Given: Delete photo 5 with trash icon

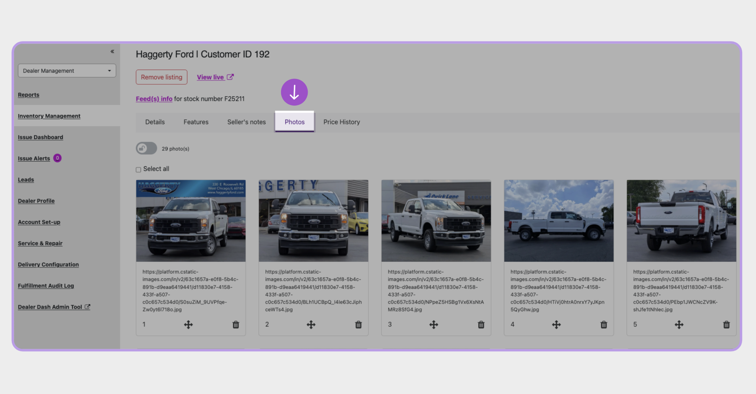Looking at the screenshot, I should click(x=726, y=325).
